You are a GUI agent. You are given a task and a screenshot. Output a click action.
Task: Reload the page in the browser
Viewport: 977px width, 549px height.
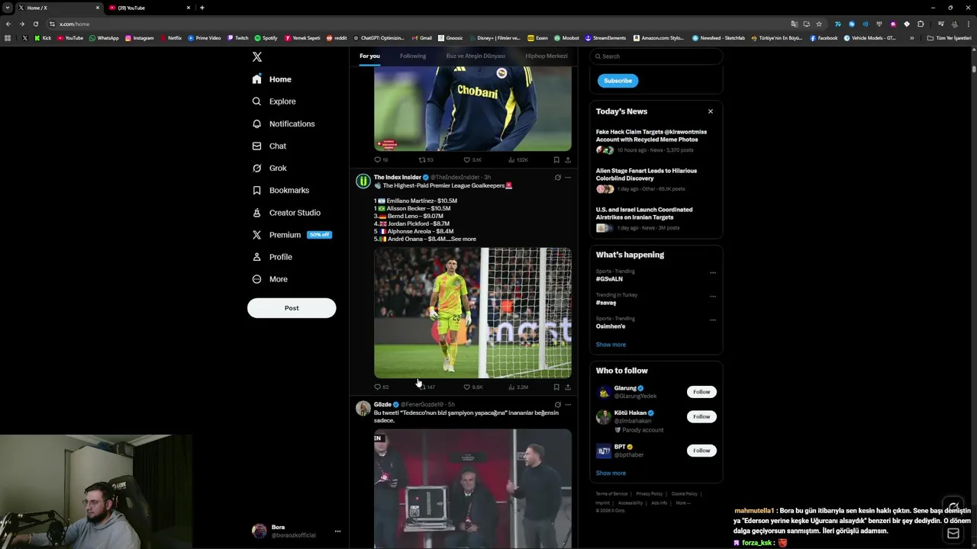click(x=35, y=24)
